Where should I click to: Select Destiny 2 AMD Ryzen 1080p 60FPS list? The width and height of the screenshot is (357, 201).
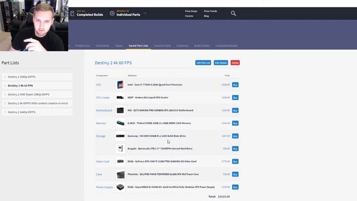click(x=37, y=94)
